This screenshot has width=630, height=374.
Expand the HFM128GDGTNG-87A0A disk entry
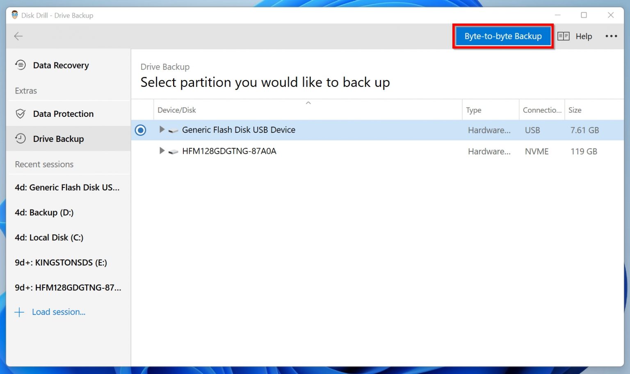coord(161,151)
